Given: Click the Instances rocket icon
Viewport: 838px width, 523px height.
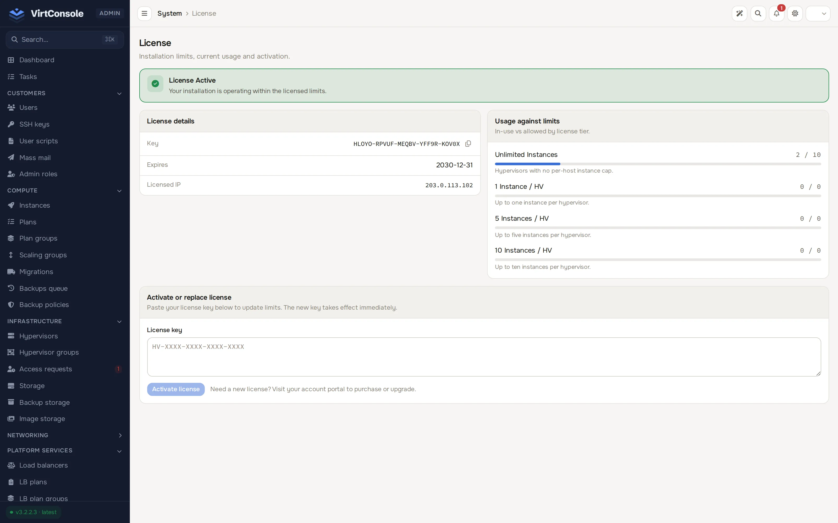Looking at the screenshot, I should tap(11, 205).
